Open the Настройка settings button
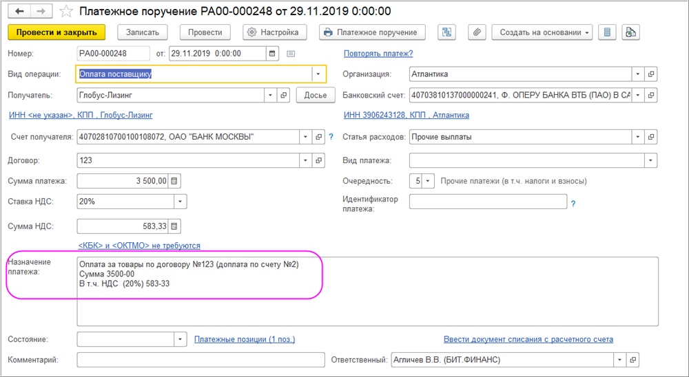Image resolution: width=689 pixels, height=377 pixels. tap(274, 32)
